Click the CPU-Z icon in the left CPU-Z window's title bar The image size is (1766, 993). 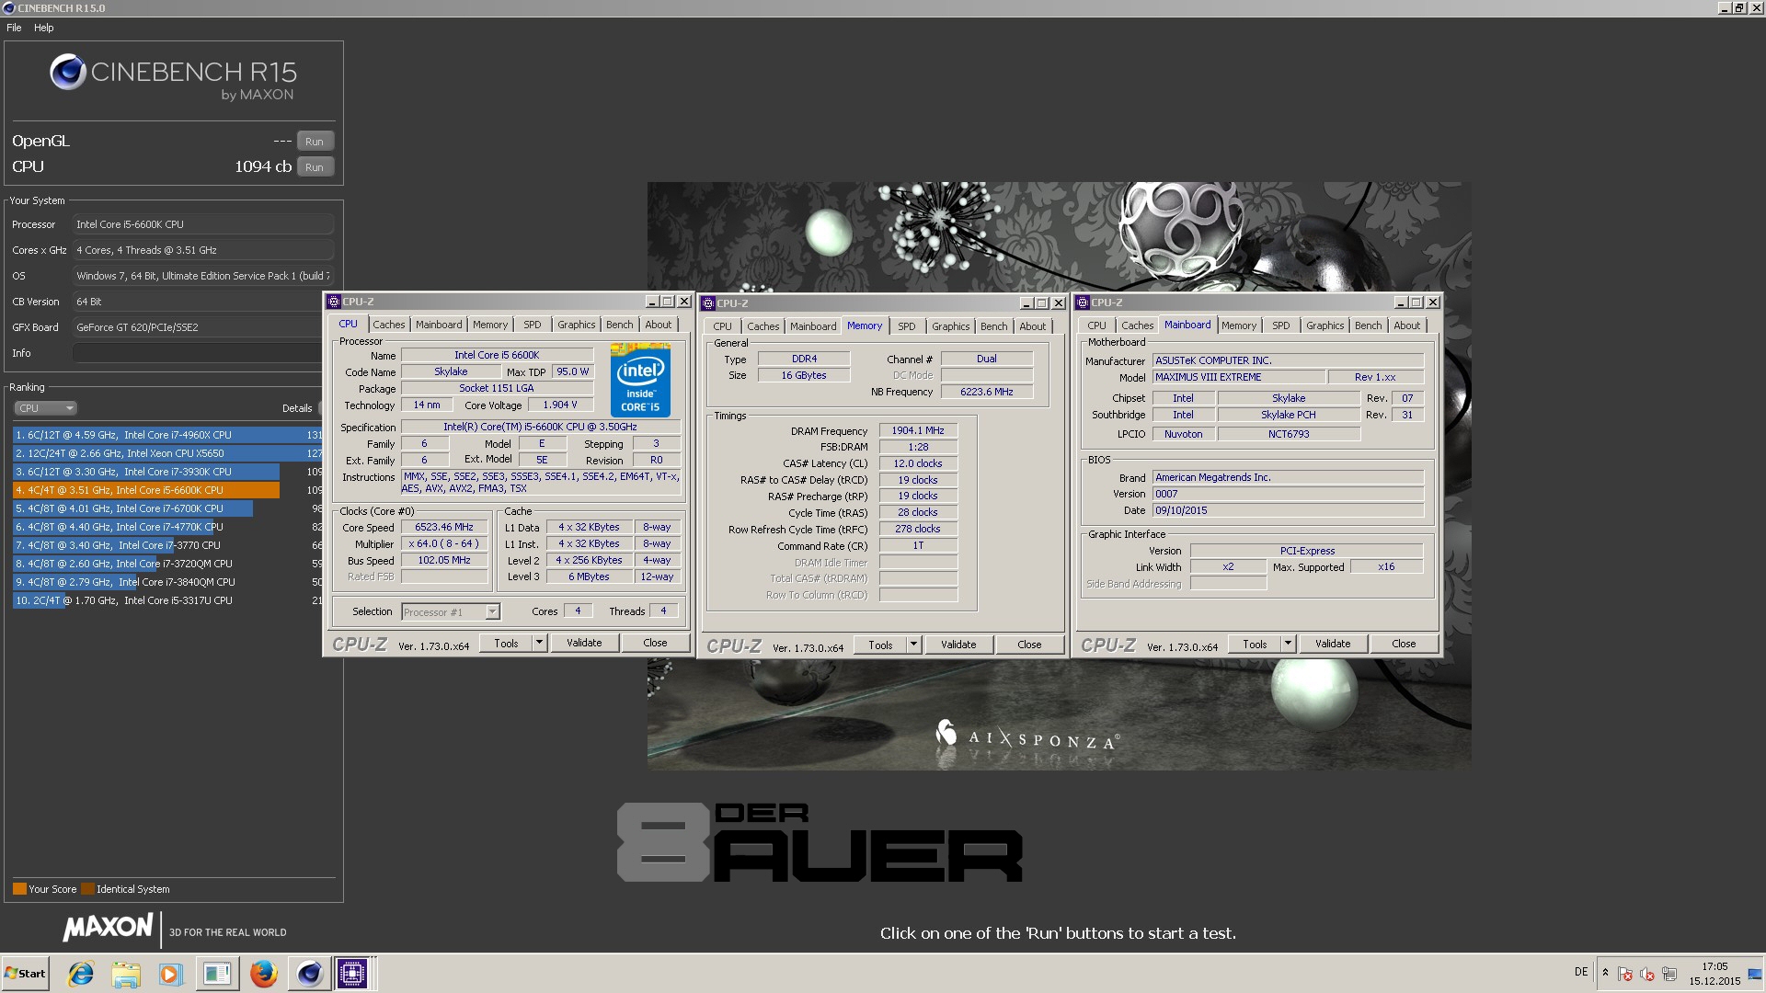pyautogui.click(x=334, y=302)
